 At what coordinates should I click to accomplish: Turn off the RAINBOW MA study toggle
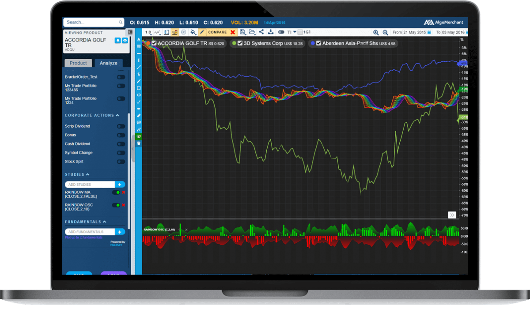coord(116,192)
